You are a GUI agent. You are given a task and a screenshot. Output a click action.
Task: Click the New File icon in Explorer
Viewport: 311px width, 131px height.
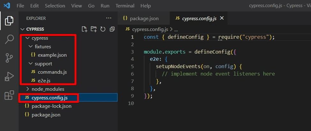click(x=85, y=29)
